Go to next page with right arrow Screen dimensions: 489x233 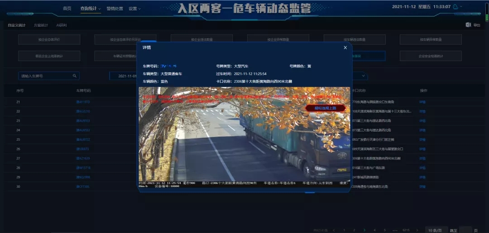pos(417,230)
